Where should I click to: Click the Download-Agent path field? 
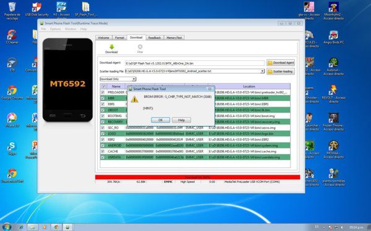click(x=195, y=63)
